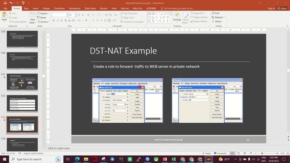This screenshot has width=290, height=163.
Task: Click the Save icon in quick access toolbar
Action: [5, 3]
